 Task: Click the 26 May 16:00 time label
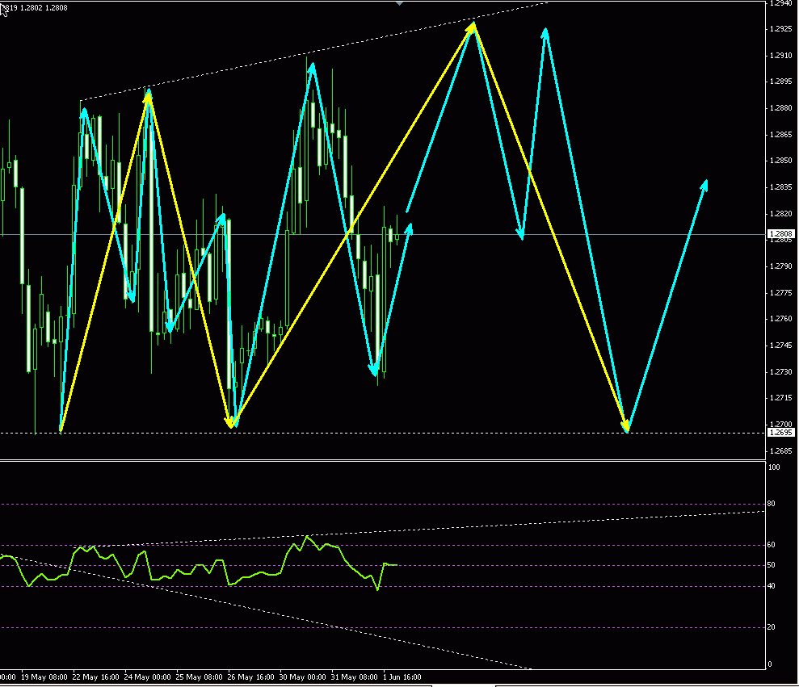250,677
